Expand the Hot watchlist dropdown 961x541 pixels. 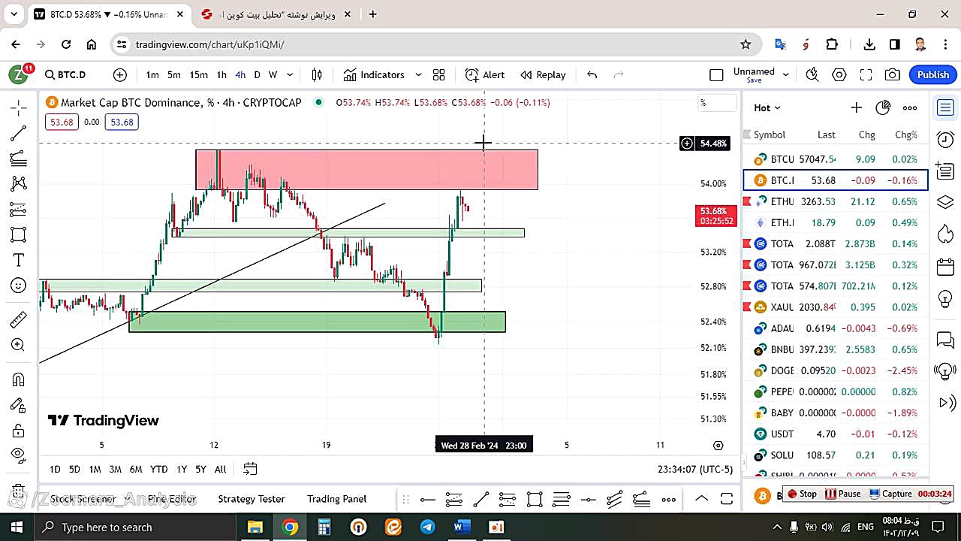(767, 107)
